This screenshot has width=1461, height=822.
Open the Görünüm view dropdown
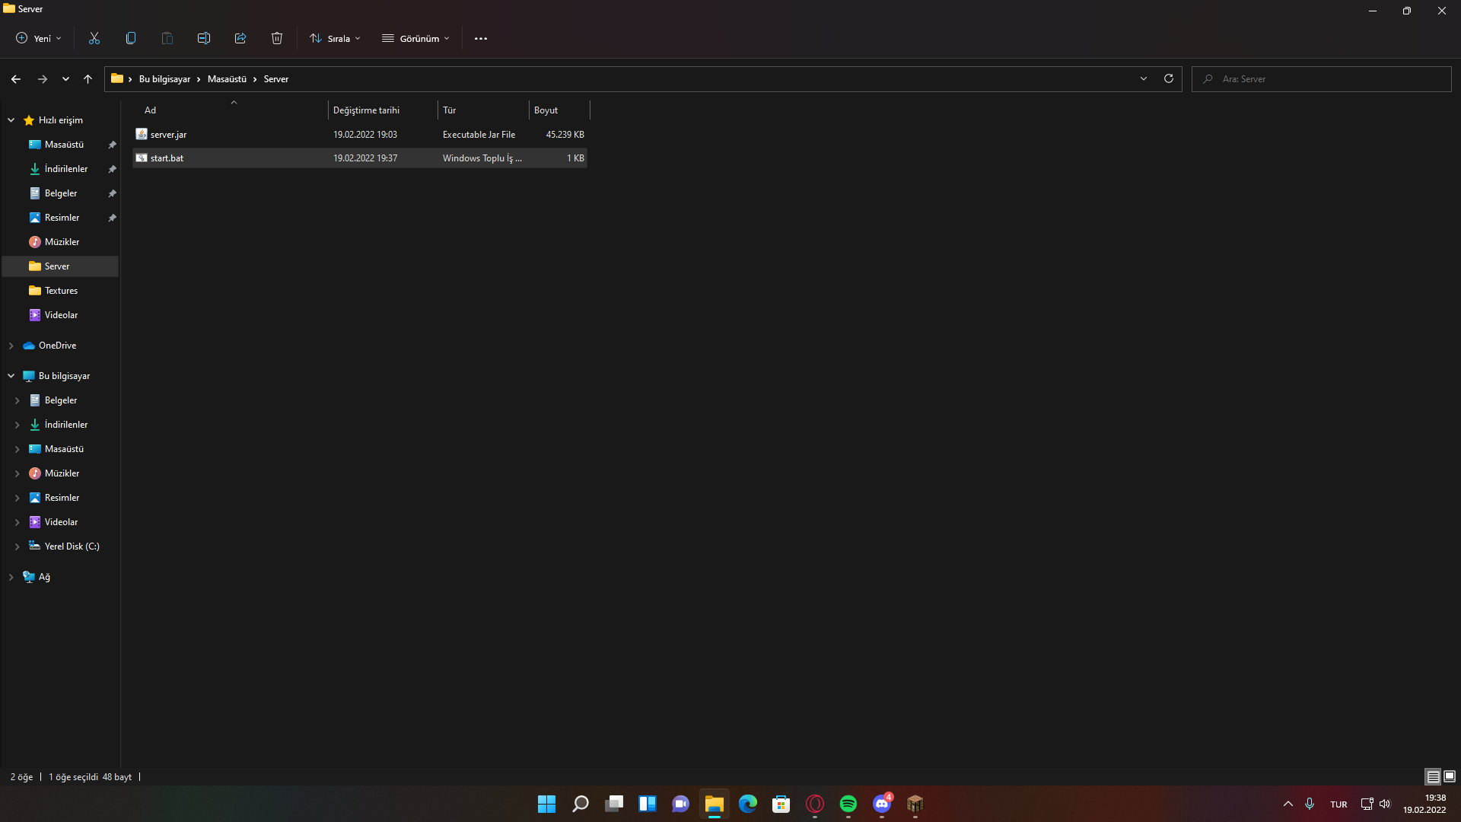point(415,38)
